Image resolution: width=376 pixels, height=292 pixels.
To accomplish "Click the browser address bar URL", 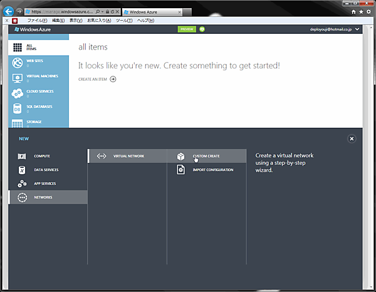I will point(62,11).
